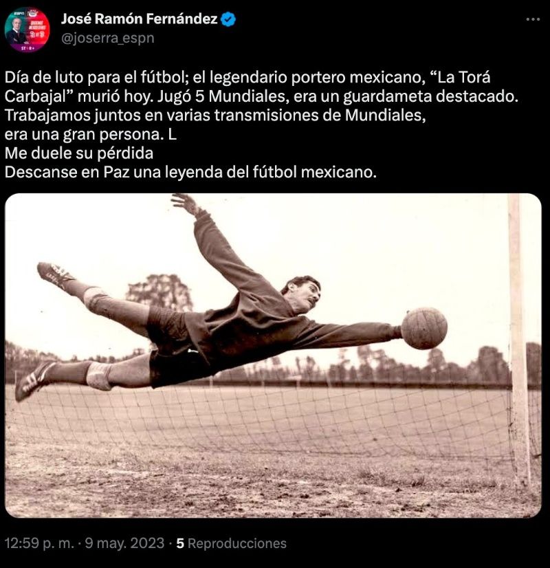Viewport: 550px width, 568px height.
Task: Open the 5 Reproducciones view count
Action: click(232, 543)
